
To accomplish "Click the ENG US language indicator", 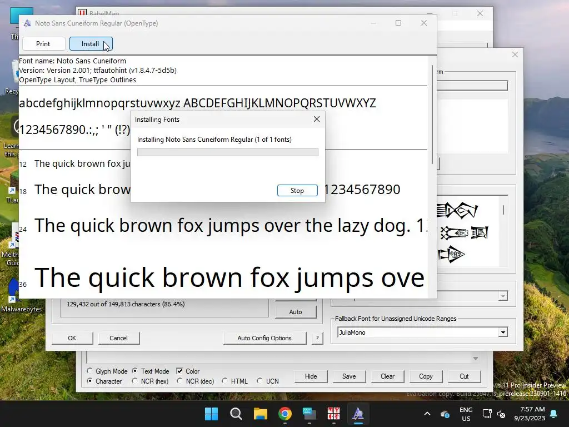I will [x=466, y=414].
